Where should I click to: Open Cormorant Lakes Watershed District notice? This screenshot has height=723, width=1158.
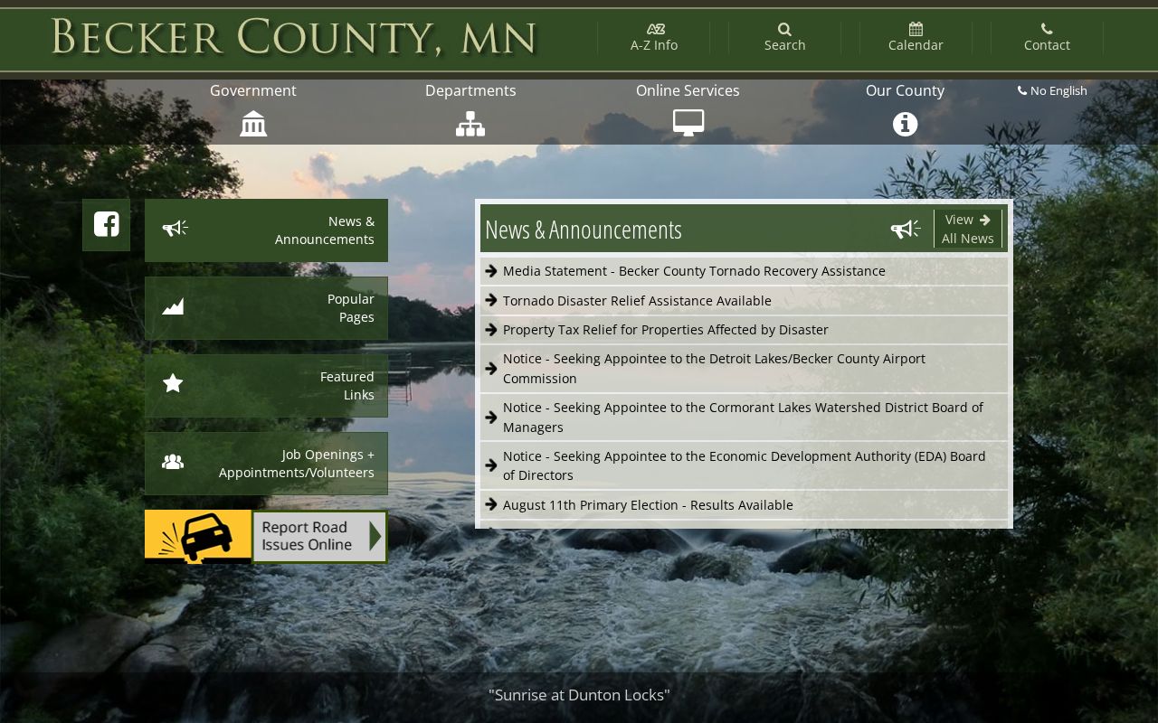(743, 418)
